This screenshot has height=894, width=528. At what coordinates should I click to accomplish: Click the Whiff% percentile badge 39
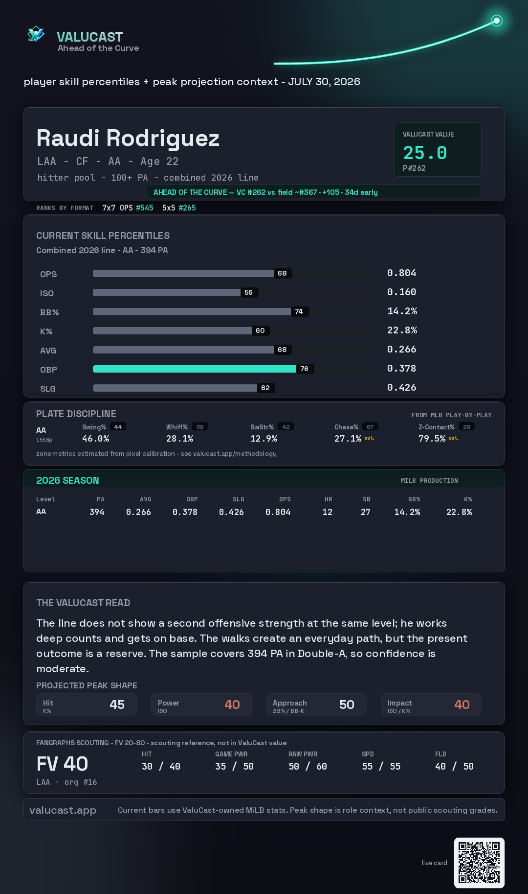tap(199, 427)
